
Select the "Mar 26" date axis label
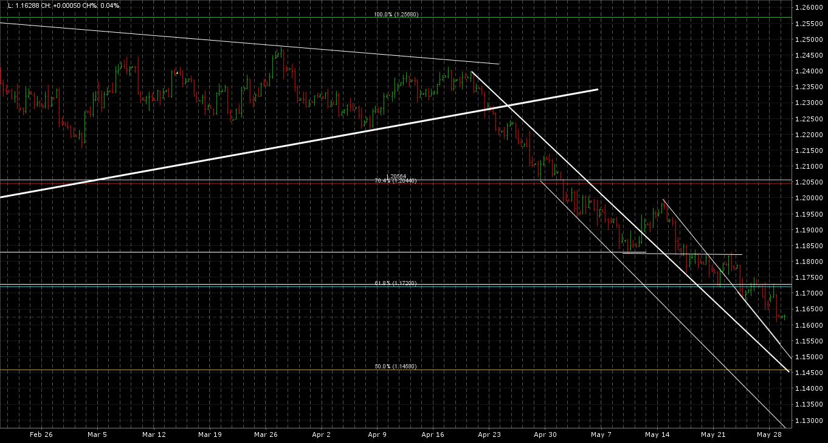266,435
